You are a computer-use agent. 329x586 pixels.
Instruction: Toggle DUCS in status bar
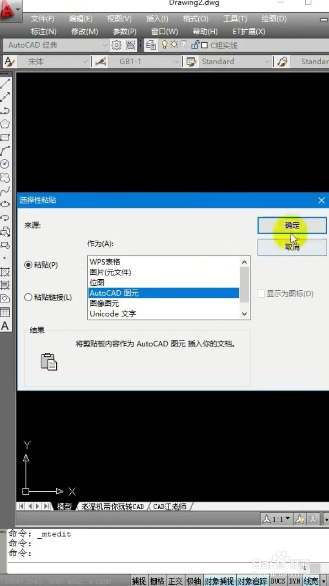(278, 581)
